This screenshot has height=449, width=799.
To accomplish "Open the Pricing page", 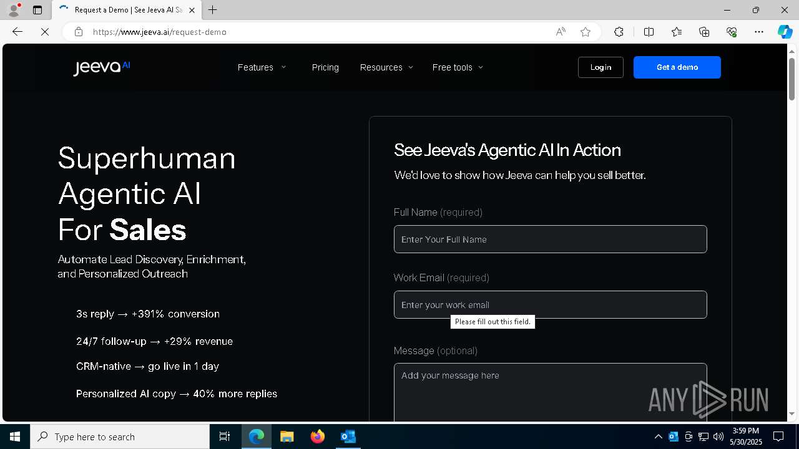I will point(325,67).
